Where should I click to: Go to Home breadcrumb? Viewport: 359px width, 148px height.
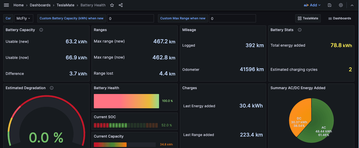[18, 5]
